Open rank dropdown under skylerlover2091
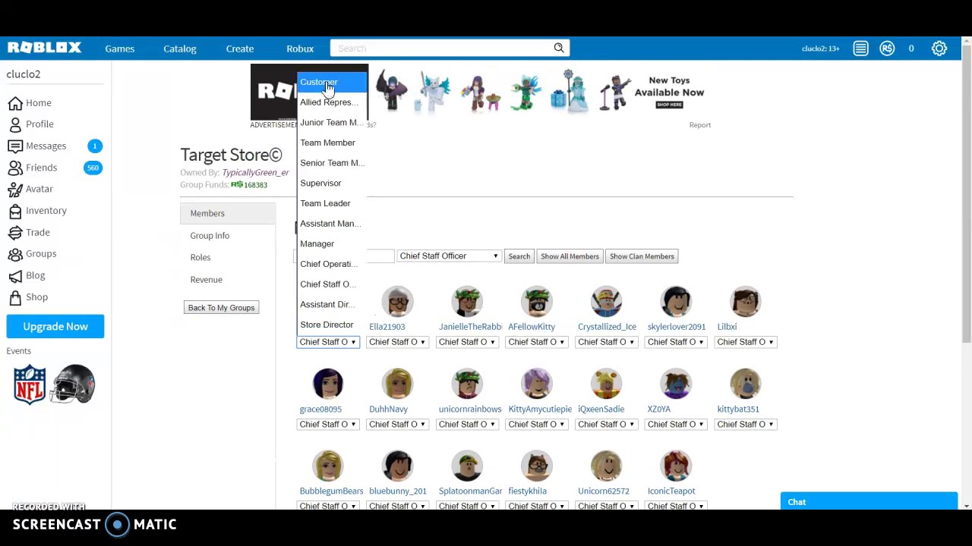972x546 pixels. 676,342
